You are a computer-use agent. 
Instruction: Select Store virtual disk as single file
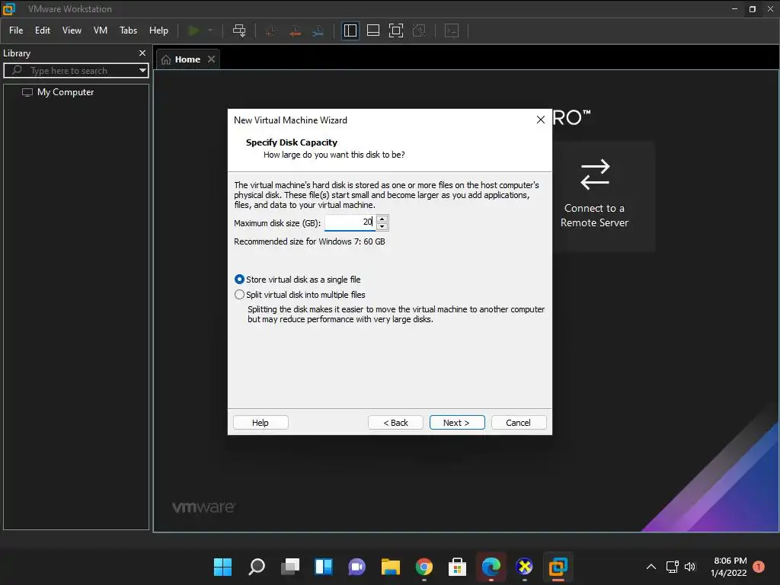pos(298,280)
